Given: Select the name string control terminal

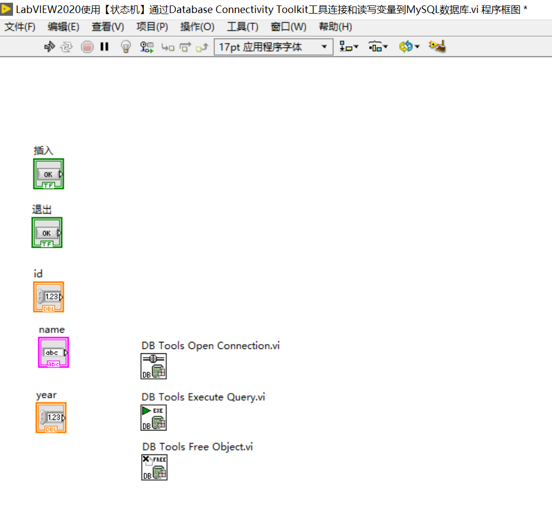Looking at the screenshot, I should click(x=53, y=352).
